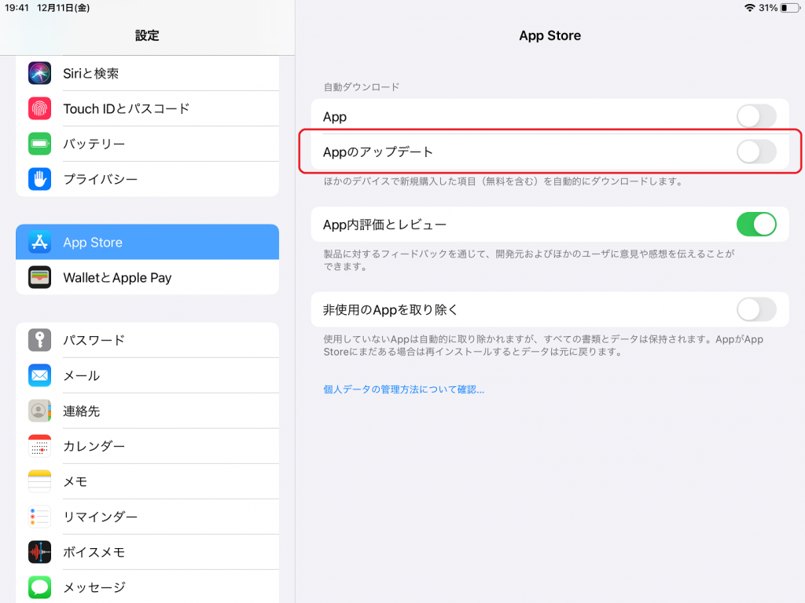Screen dimensions: 805x603
Task: Tap the blue hand privacy icon
Action: [x=39, y=180]
